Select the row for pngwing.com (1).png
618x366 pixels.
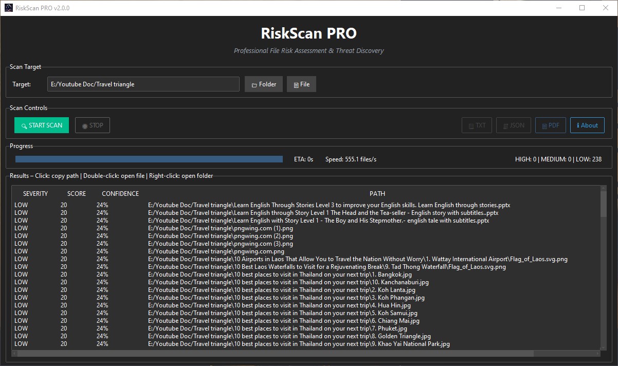306,228
